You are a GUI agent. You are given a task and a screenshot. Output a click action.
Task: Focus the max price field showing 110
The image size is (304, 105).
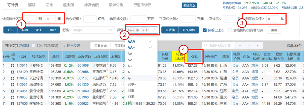(x=50, y=19)
